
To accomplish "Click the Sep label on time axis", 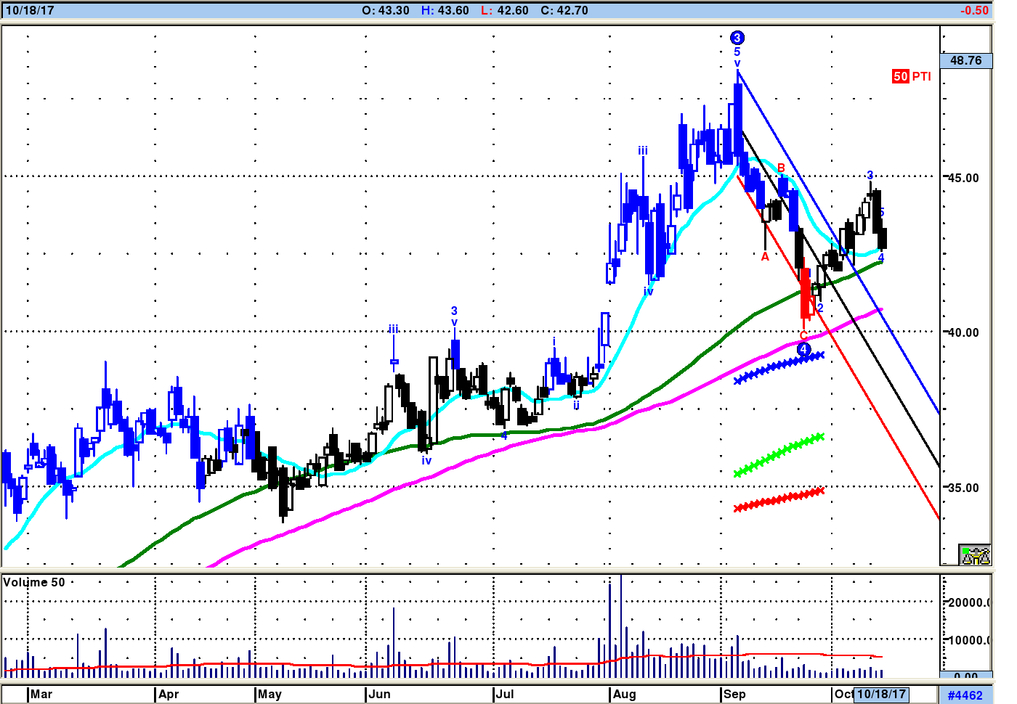I will coord(734,694).
